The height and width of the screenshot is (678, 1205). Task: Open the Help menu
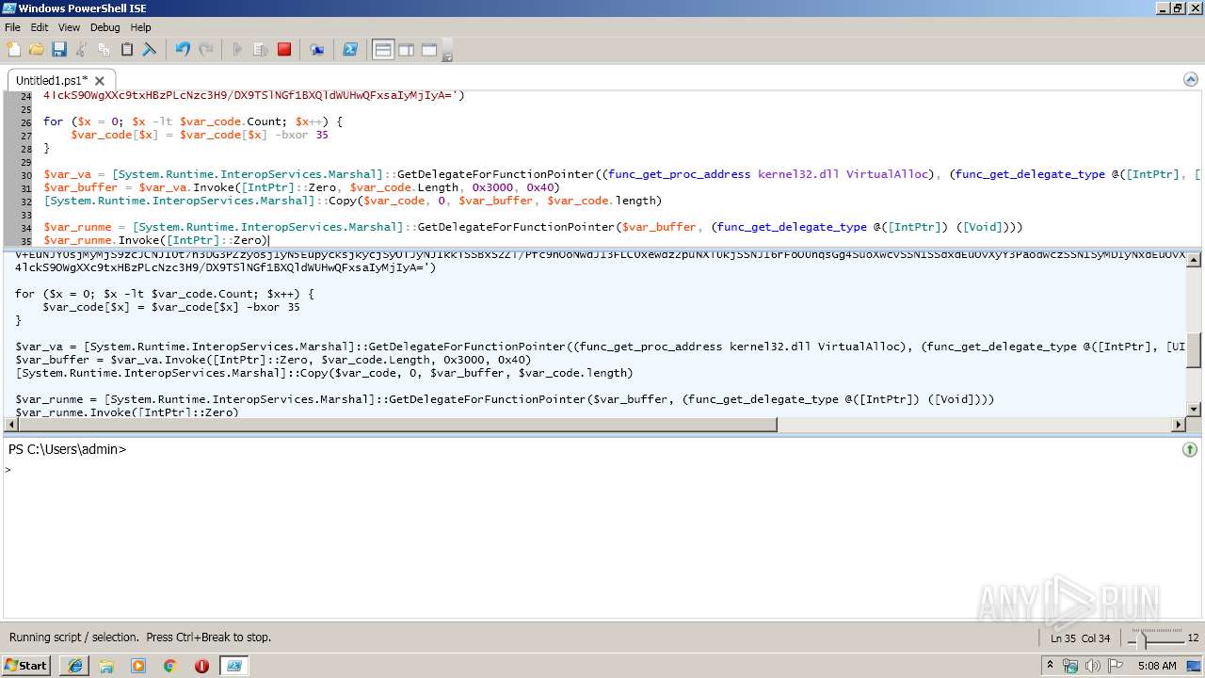coord(140,27)
